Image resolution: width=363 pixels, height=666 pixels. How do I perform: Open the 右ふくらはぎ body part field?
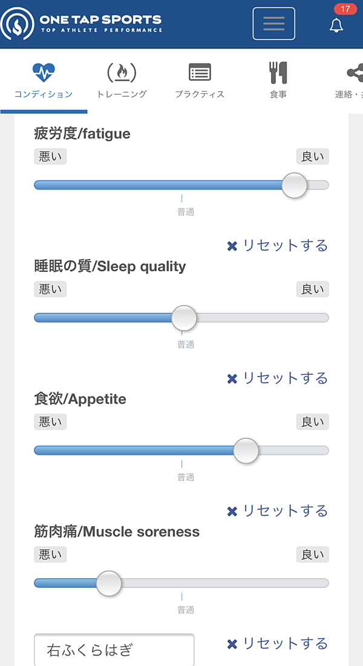pos(114,650)
